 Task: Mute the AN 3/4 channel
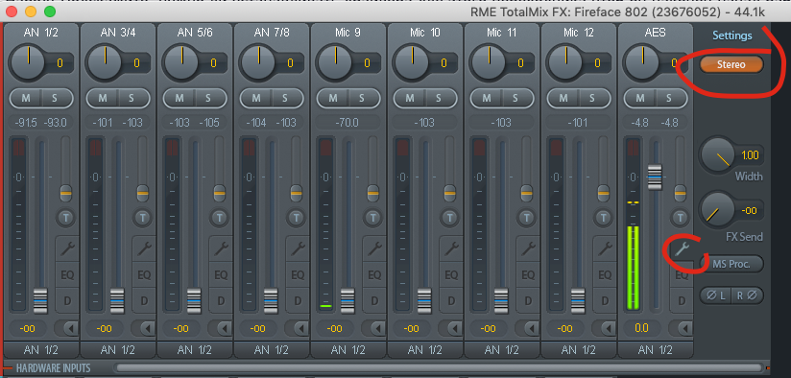coord(103,98)
